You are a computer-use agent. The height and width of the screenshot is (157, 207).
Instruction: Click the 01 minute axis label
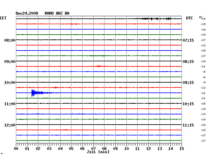point(27,148)
